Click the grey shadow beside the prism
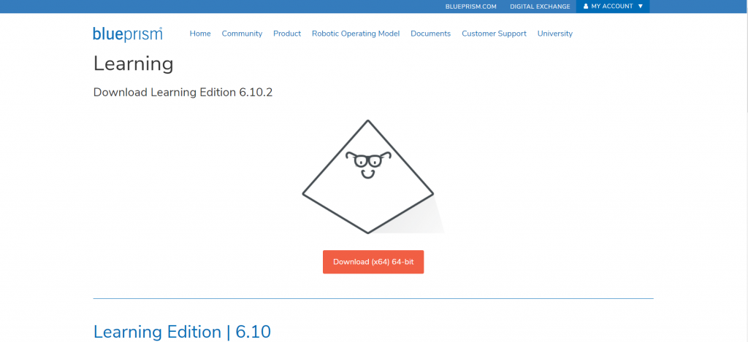 click(420, 219)
